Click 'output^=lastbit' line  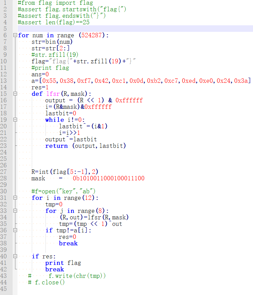71,139
